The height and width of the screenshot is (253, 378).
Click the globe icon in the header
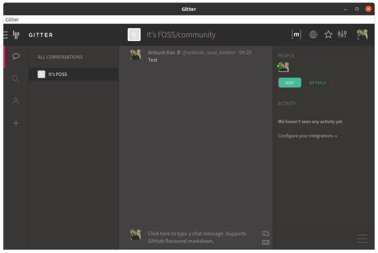tap(313, 34)
